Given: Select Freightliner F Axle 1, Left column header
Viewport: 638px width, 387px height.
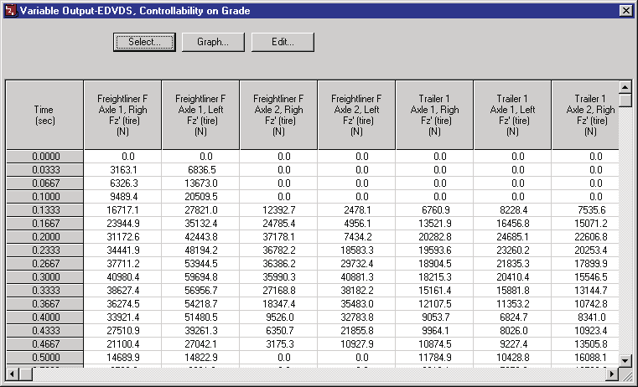Looking at the screenshot, I should (x=200, y=115).
